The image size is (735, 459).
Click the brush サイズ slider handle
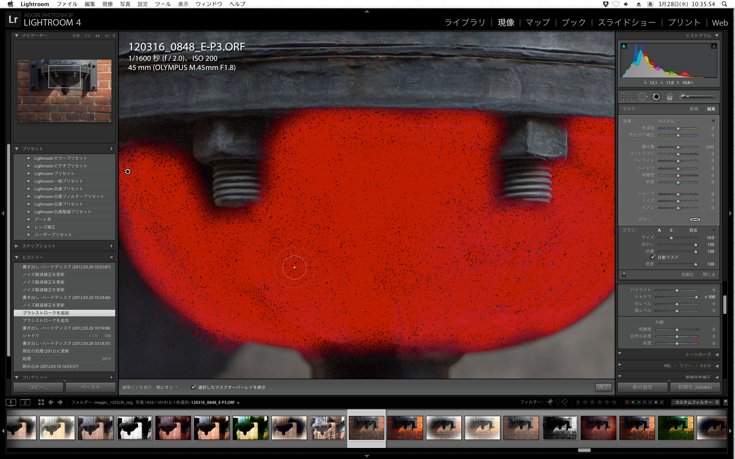pyautogui.click(x=671, y=238)
